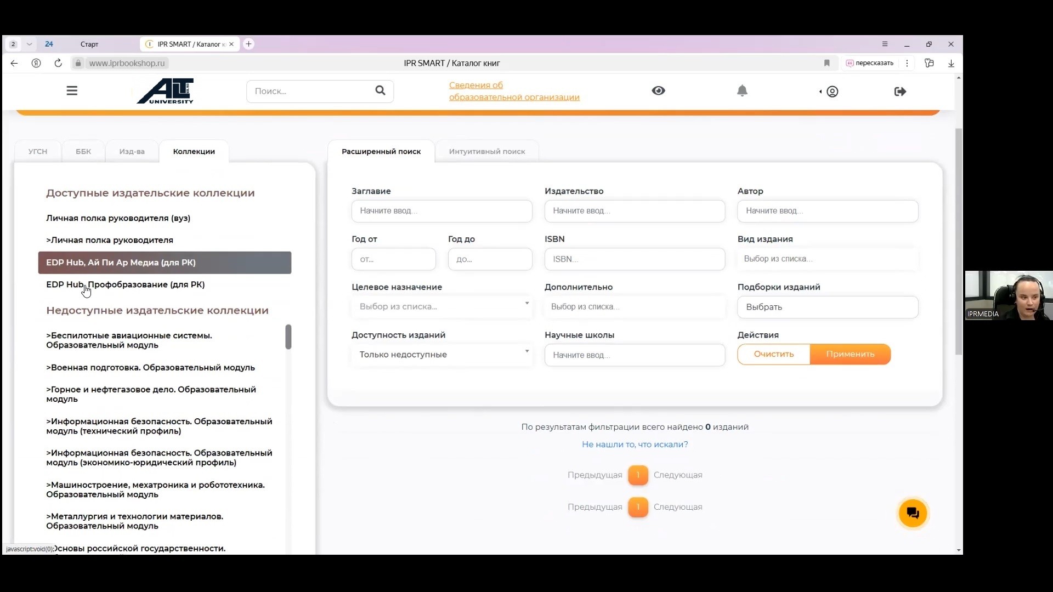Click the browser bookmark icon
This screenshot has width=1053, height=592.
tap(827, 63)
